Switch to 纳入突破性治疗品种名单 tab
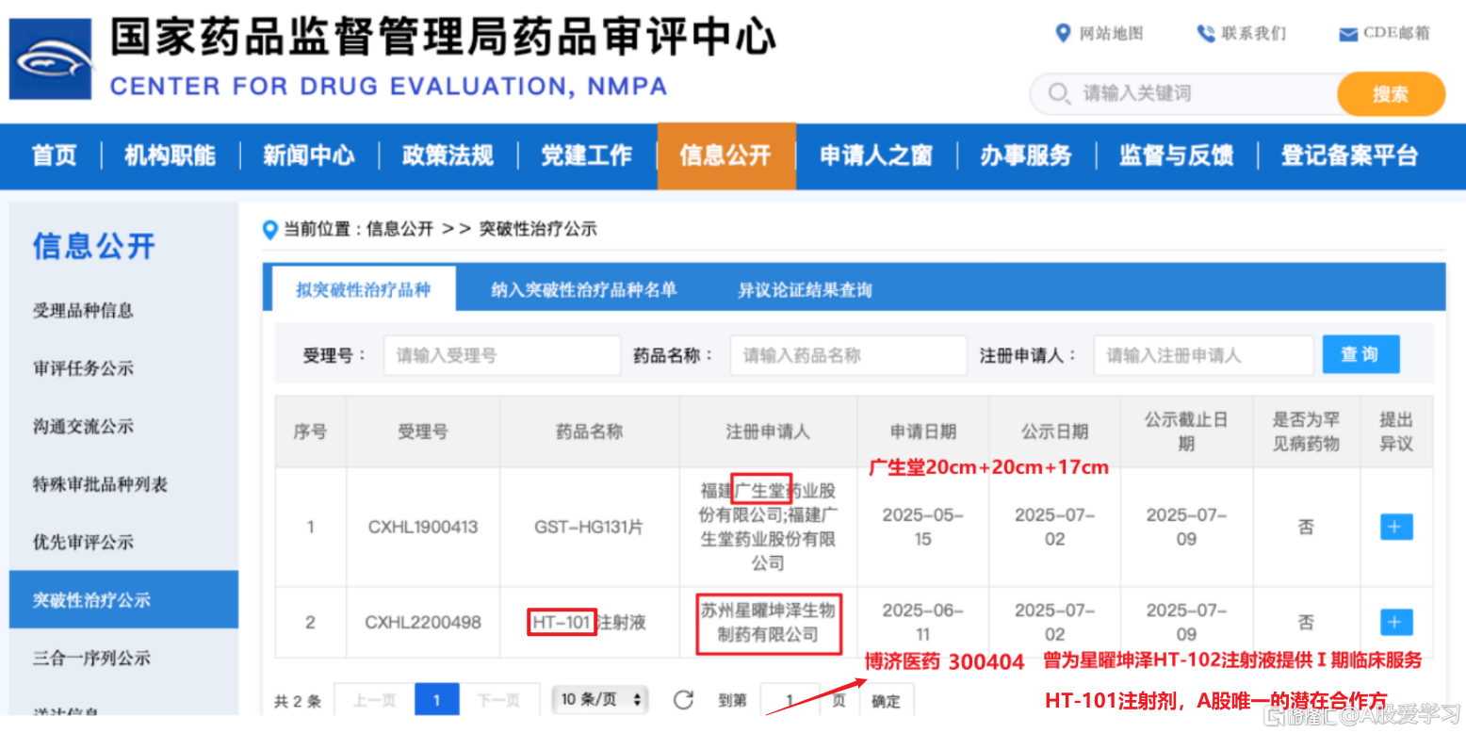1466x733 pixels. [584, 289]
